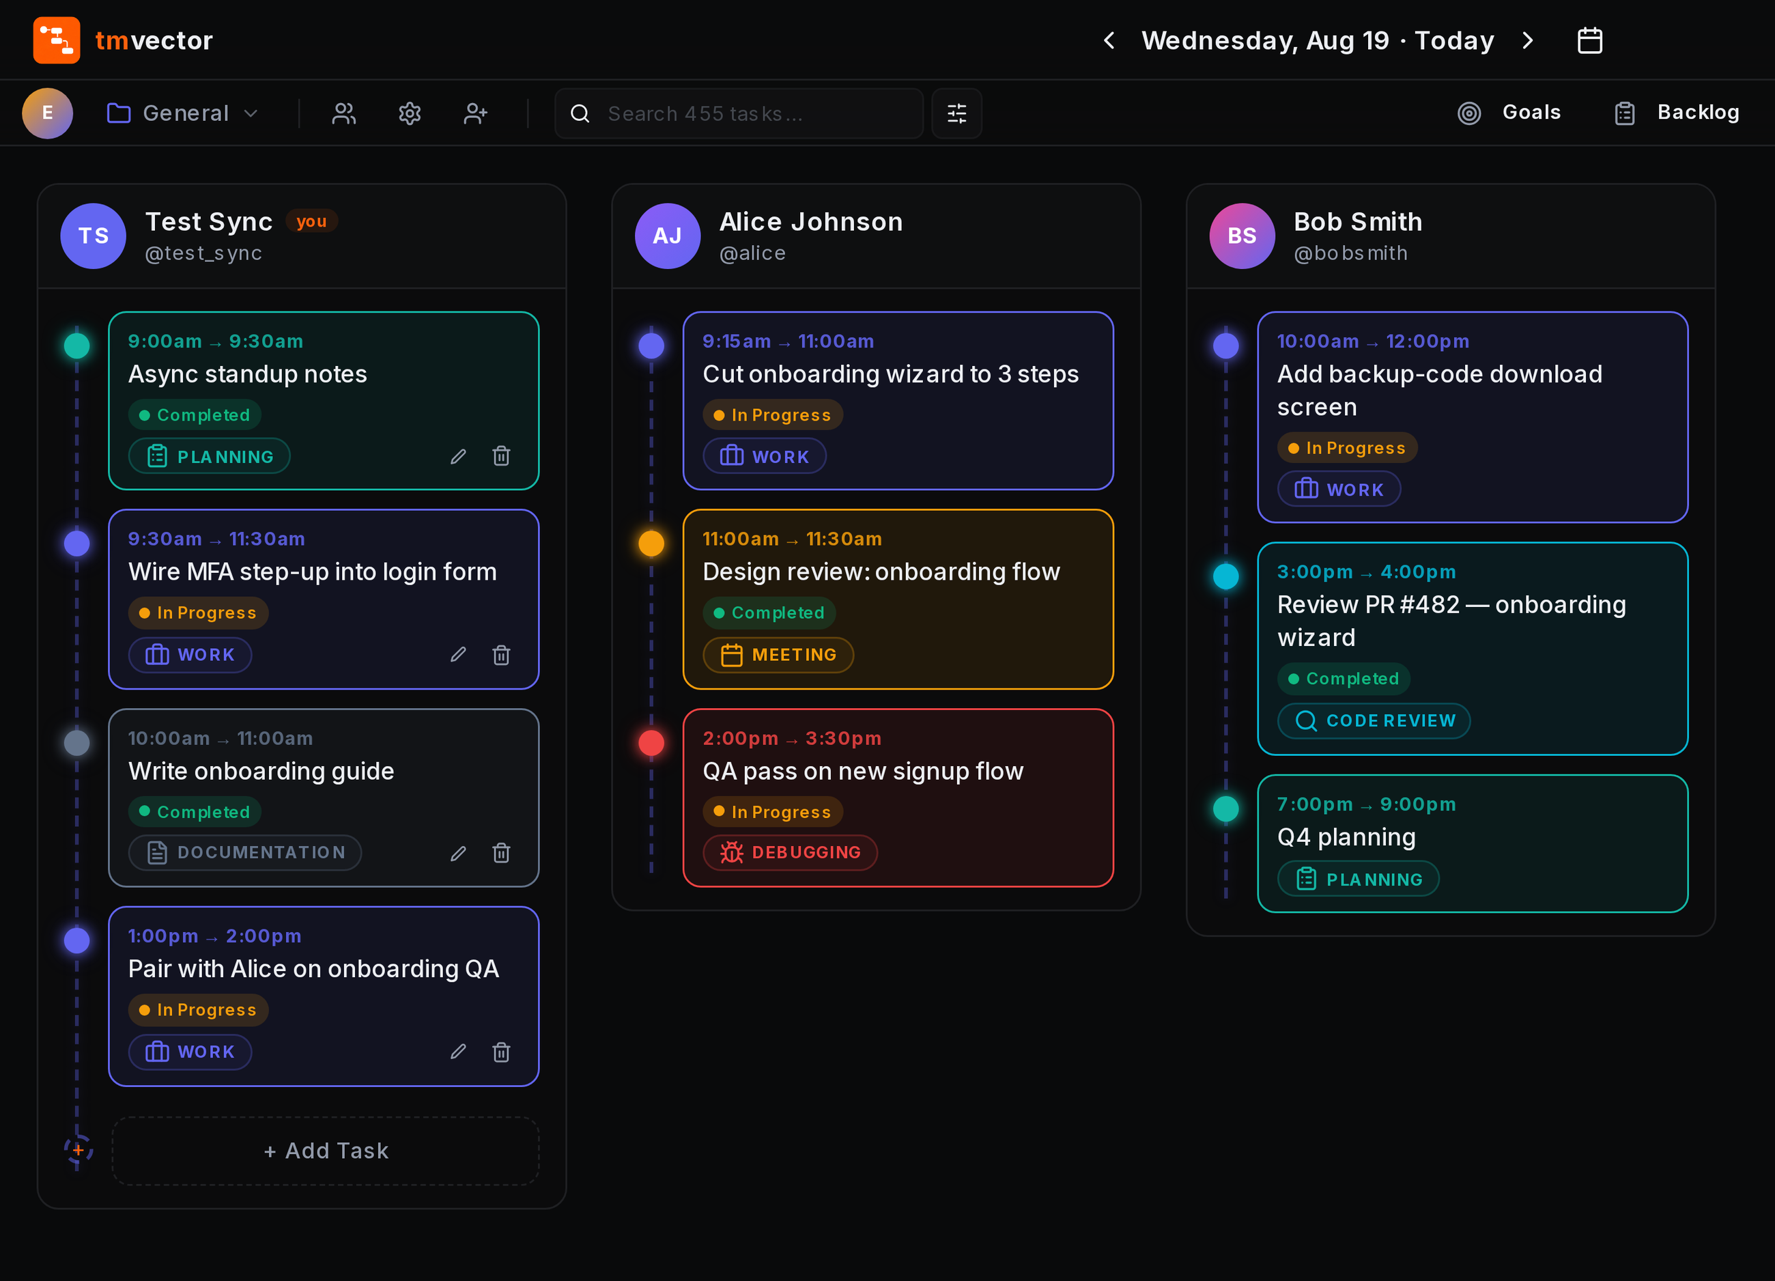This screenshot has height=1281, width=1775.
Task: Click WORK tag on Add backup-code task
Action: click(1338, 489)
